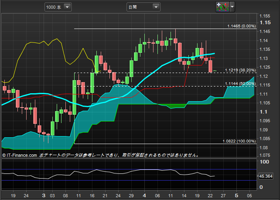Click the month 3 date axis marker
Image resolution: width=280 pixels, height=200 pixels.
pos(44,196)
